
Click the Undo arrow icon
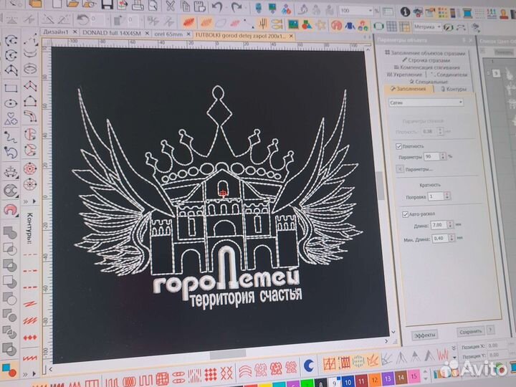coord(217,6)
